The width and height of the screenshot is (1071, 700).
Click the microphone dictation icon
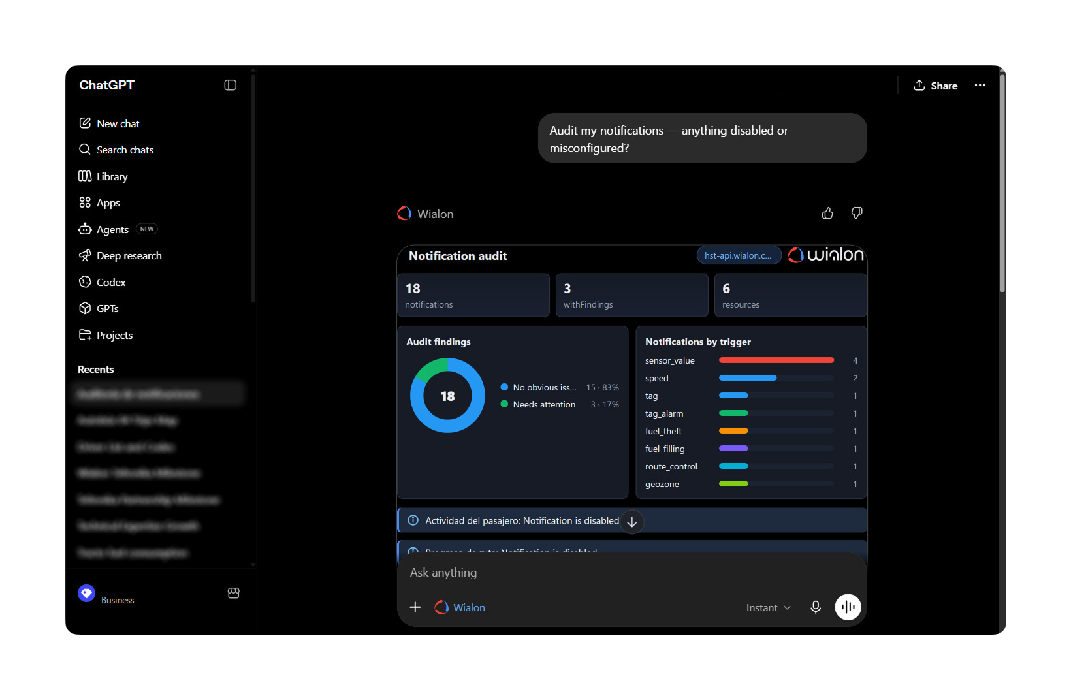pyautogui.click(x=816, y=607)
